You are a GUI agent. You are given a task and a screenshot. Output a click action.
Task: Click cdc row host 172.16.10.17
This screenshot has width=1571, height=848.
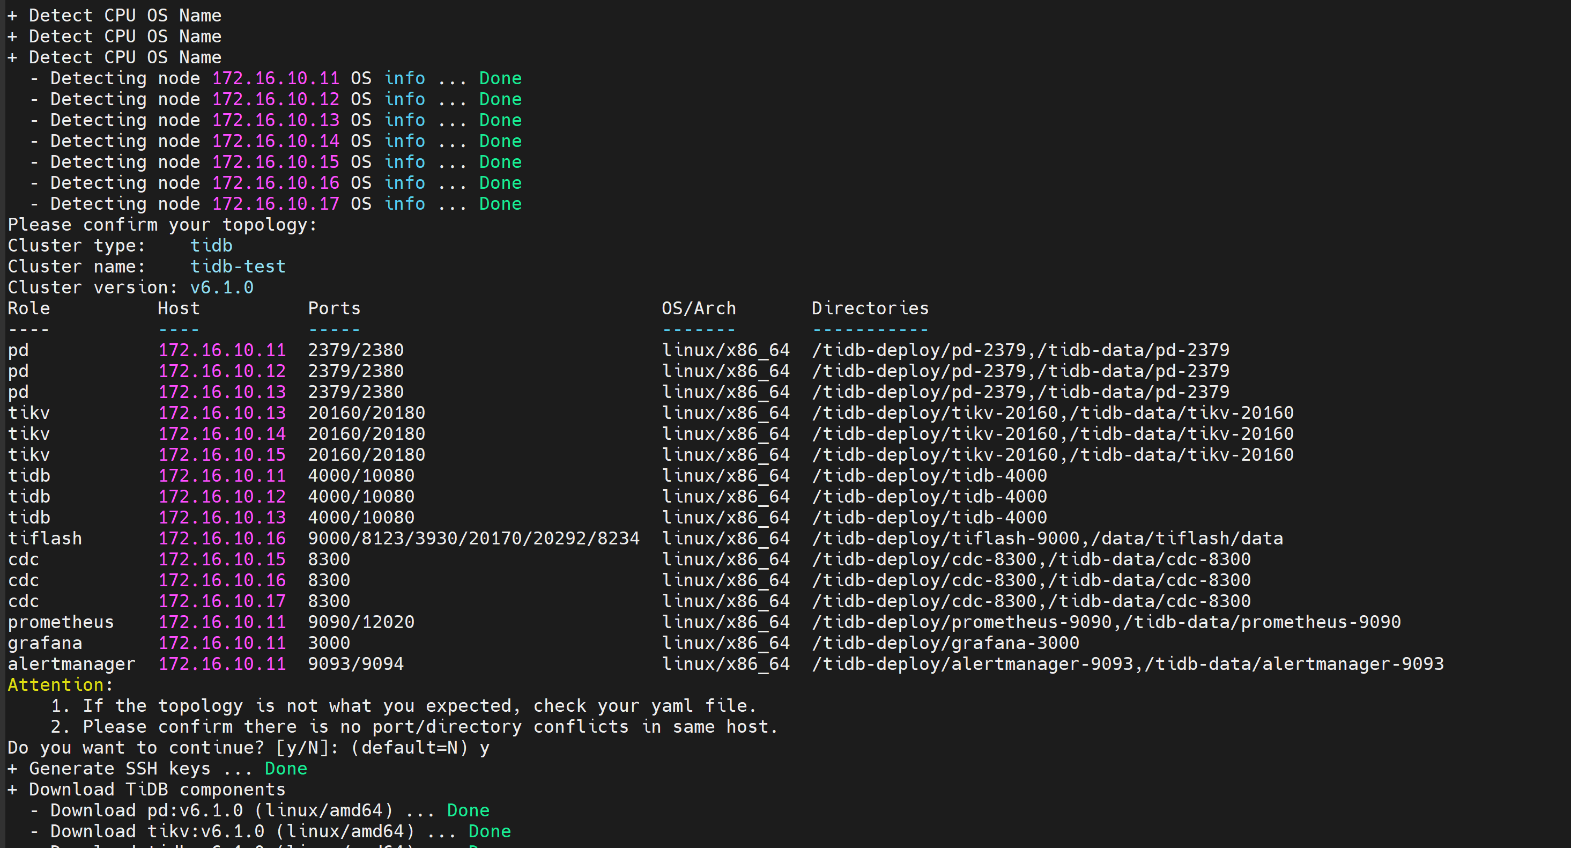[x=222, y=601]
